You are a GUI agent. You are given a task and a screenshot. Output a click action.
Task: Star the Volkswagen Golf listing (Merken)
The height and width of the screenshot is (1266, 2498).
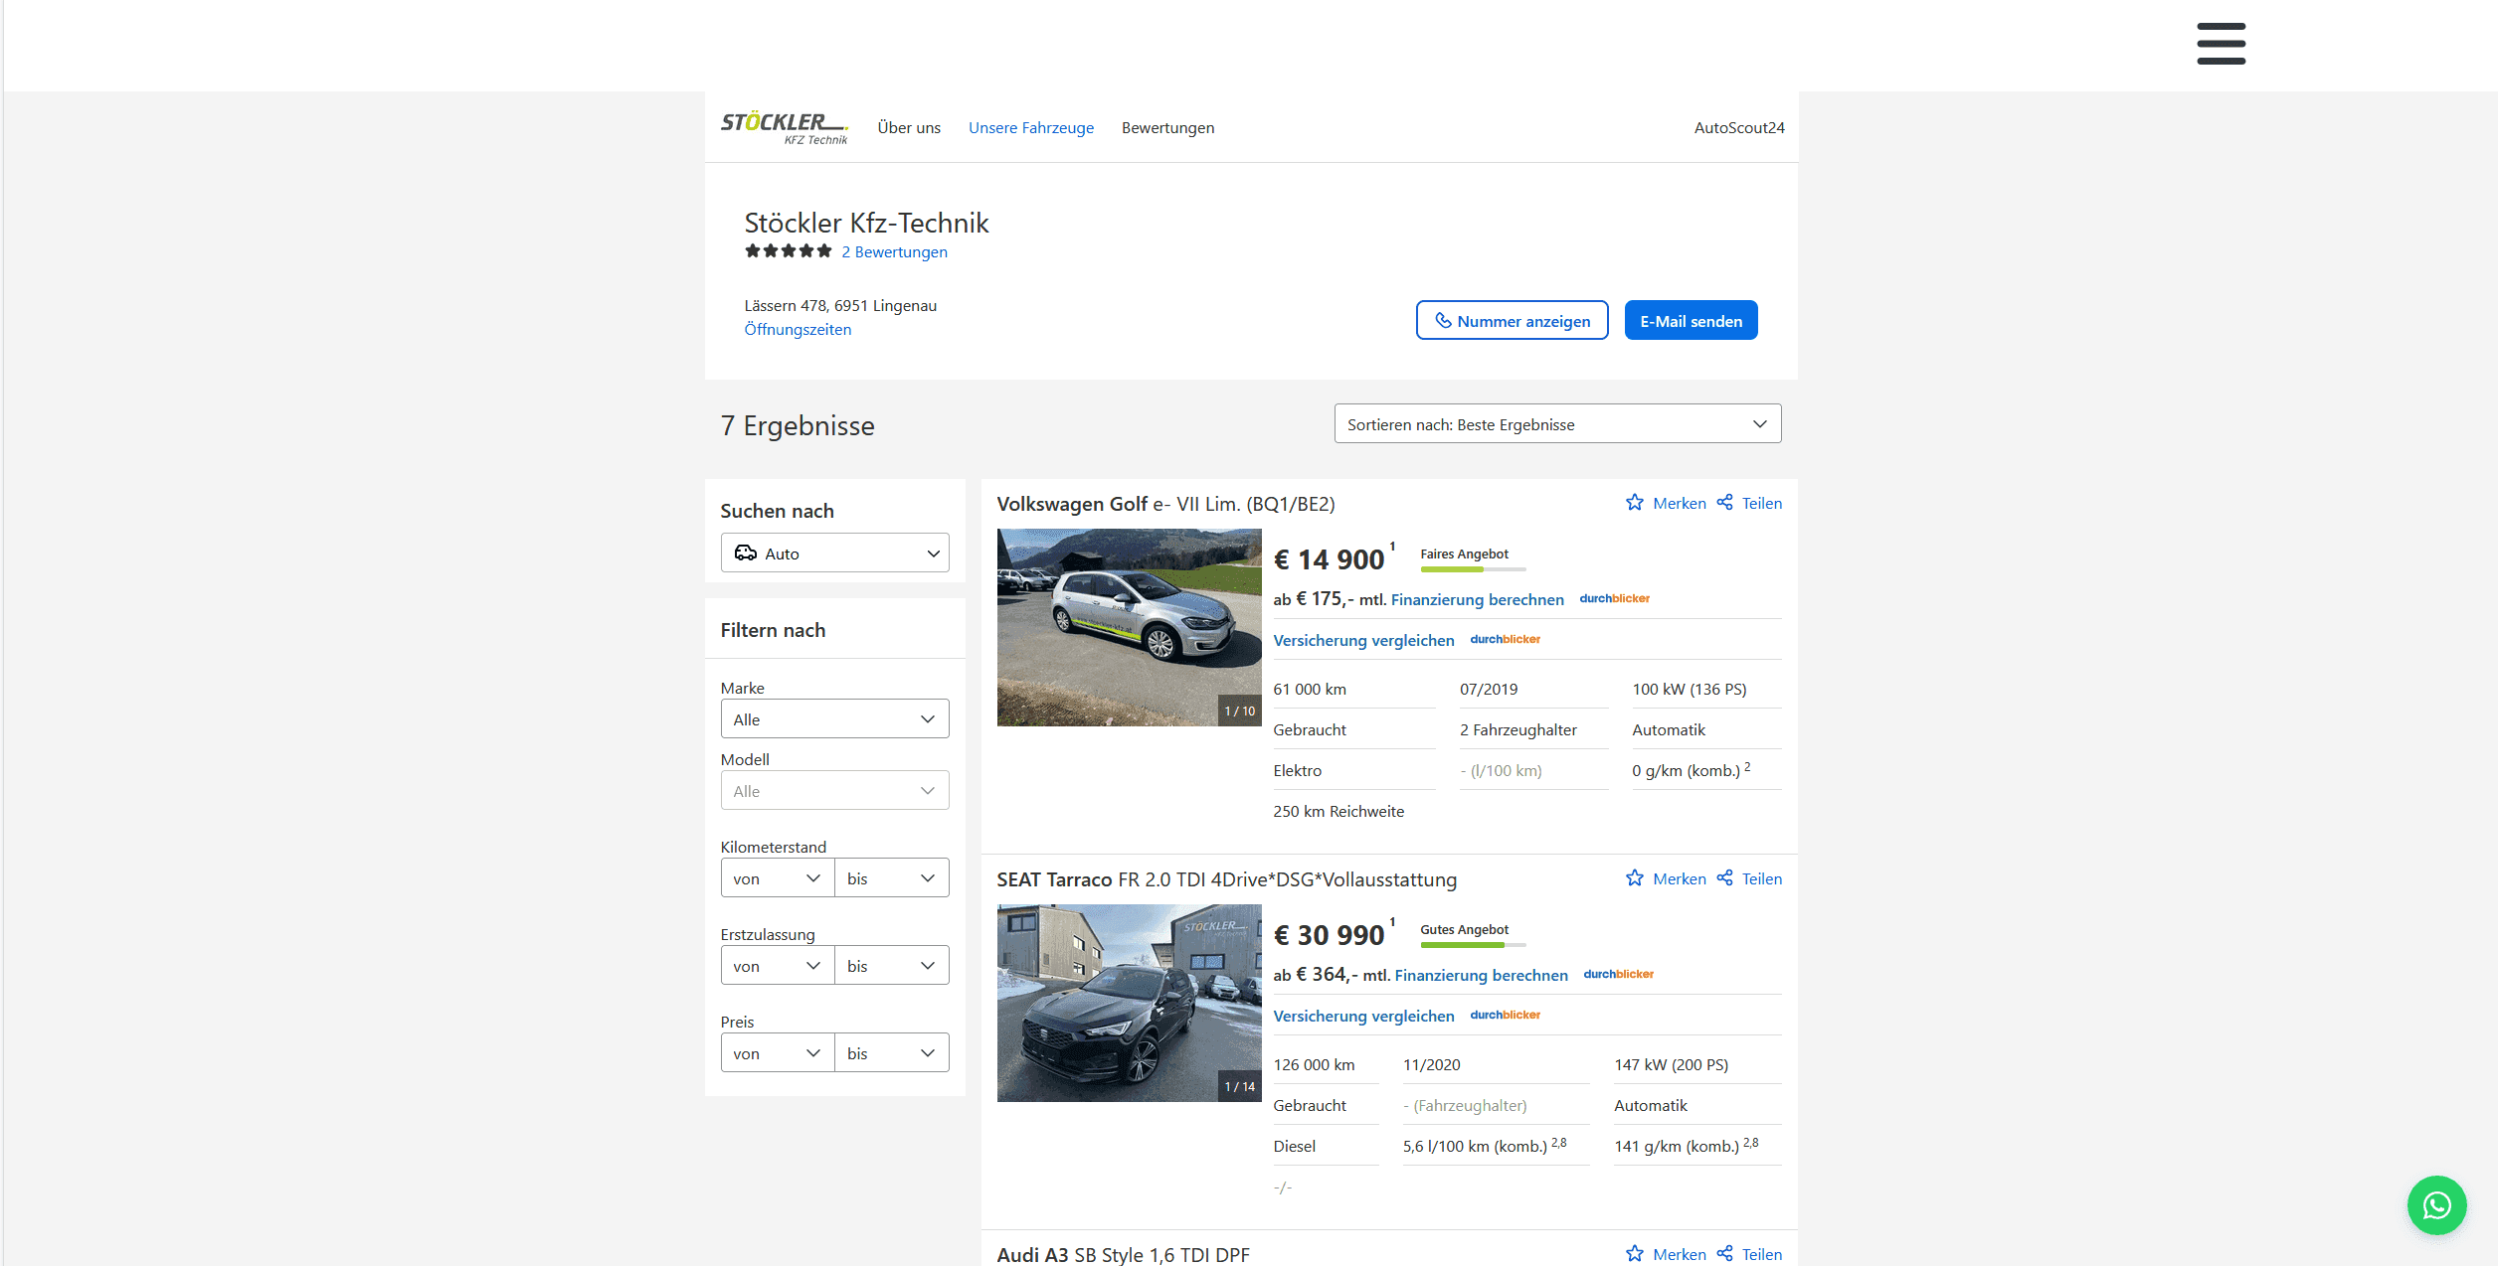coord(1635,503)
